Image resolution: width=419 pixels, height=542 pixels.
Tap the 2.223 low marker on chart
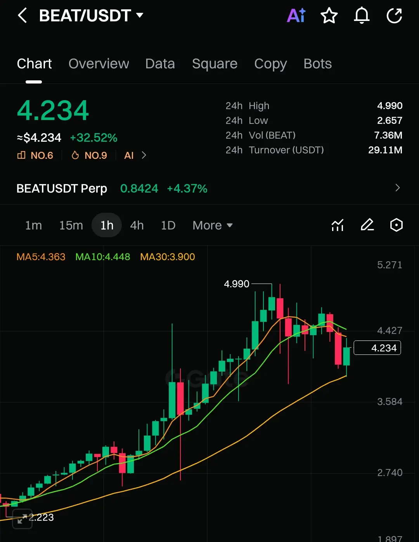pyautogui.click(x=41, y=517)
